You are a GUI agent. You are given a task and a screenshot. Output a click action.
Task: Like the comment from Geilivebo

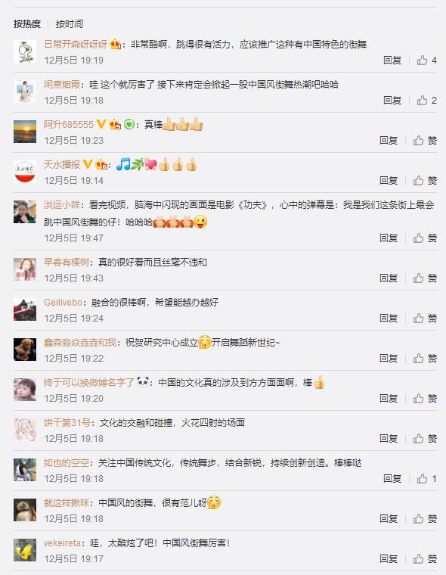(x=425, y=318)
